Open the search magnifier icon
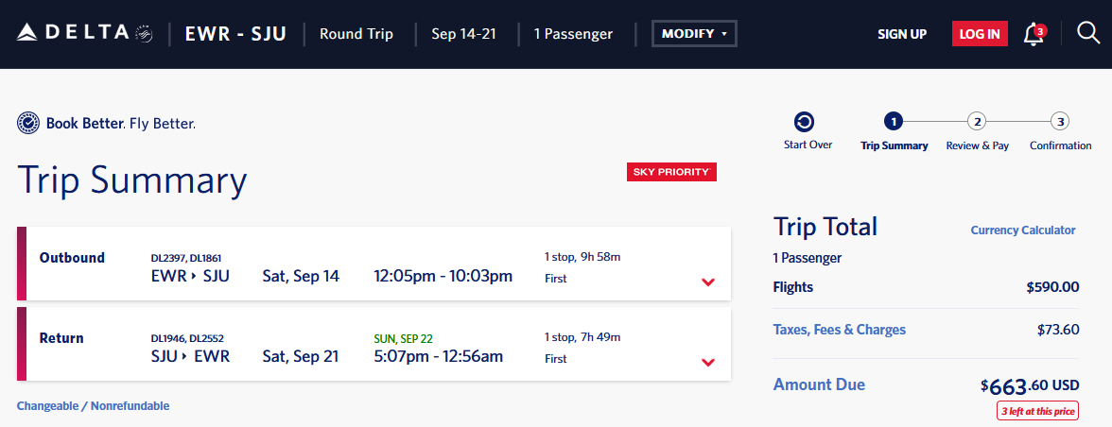Screen dimensions: 1112x427 point(1087,33)
